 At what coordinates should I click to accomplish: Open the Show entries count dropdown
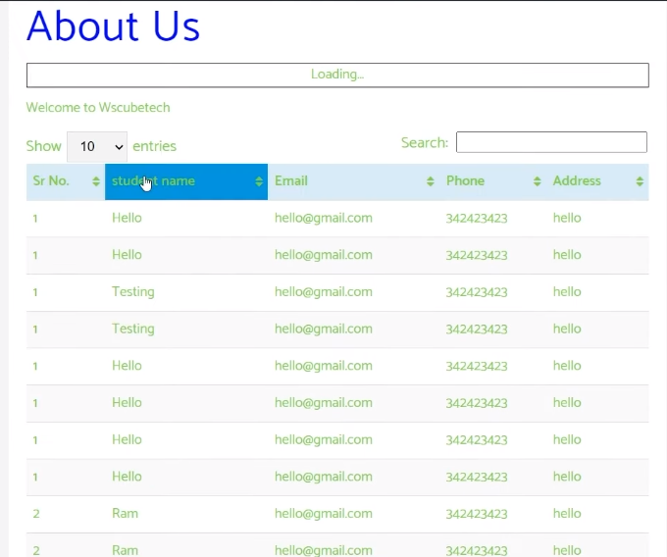coord(97,147)
